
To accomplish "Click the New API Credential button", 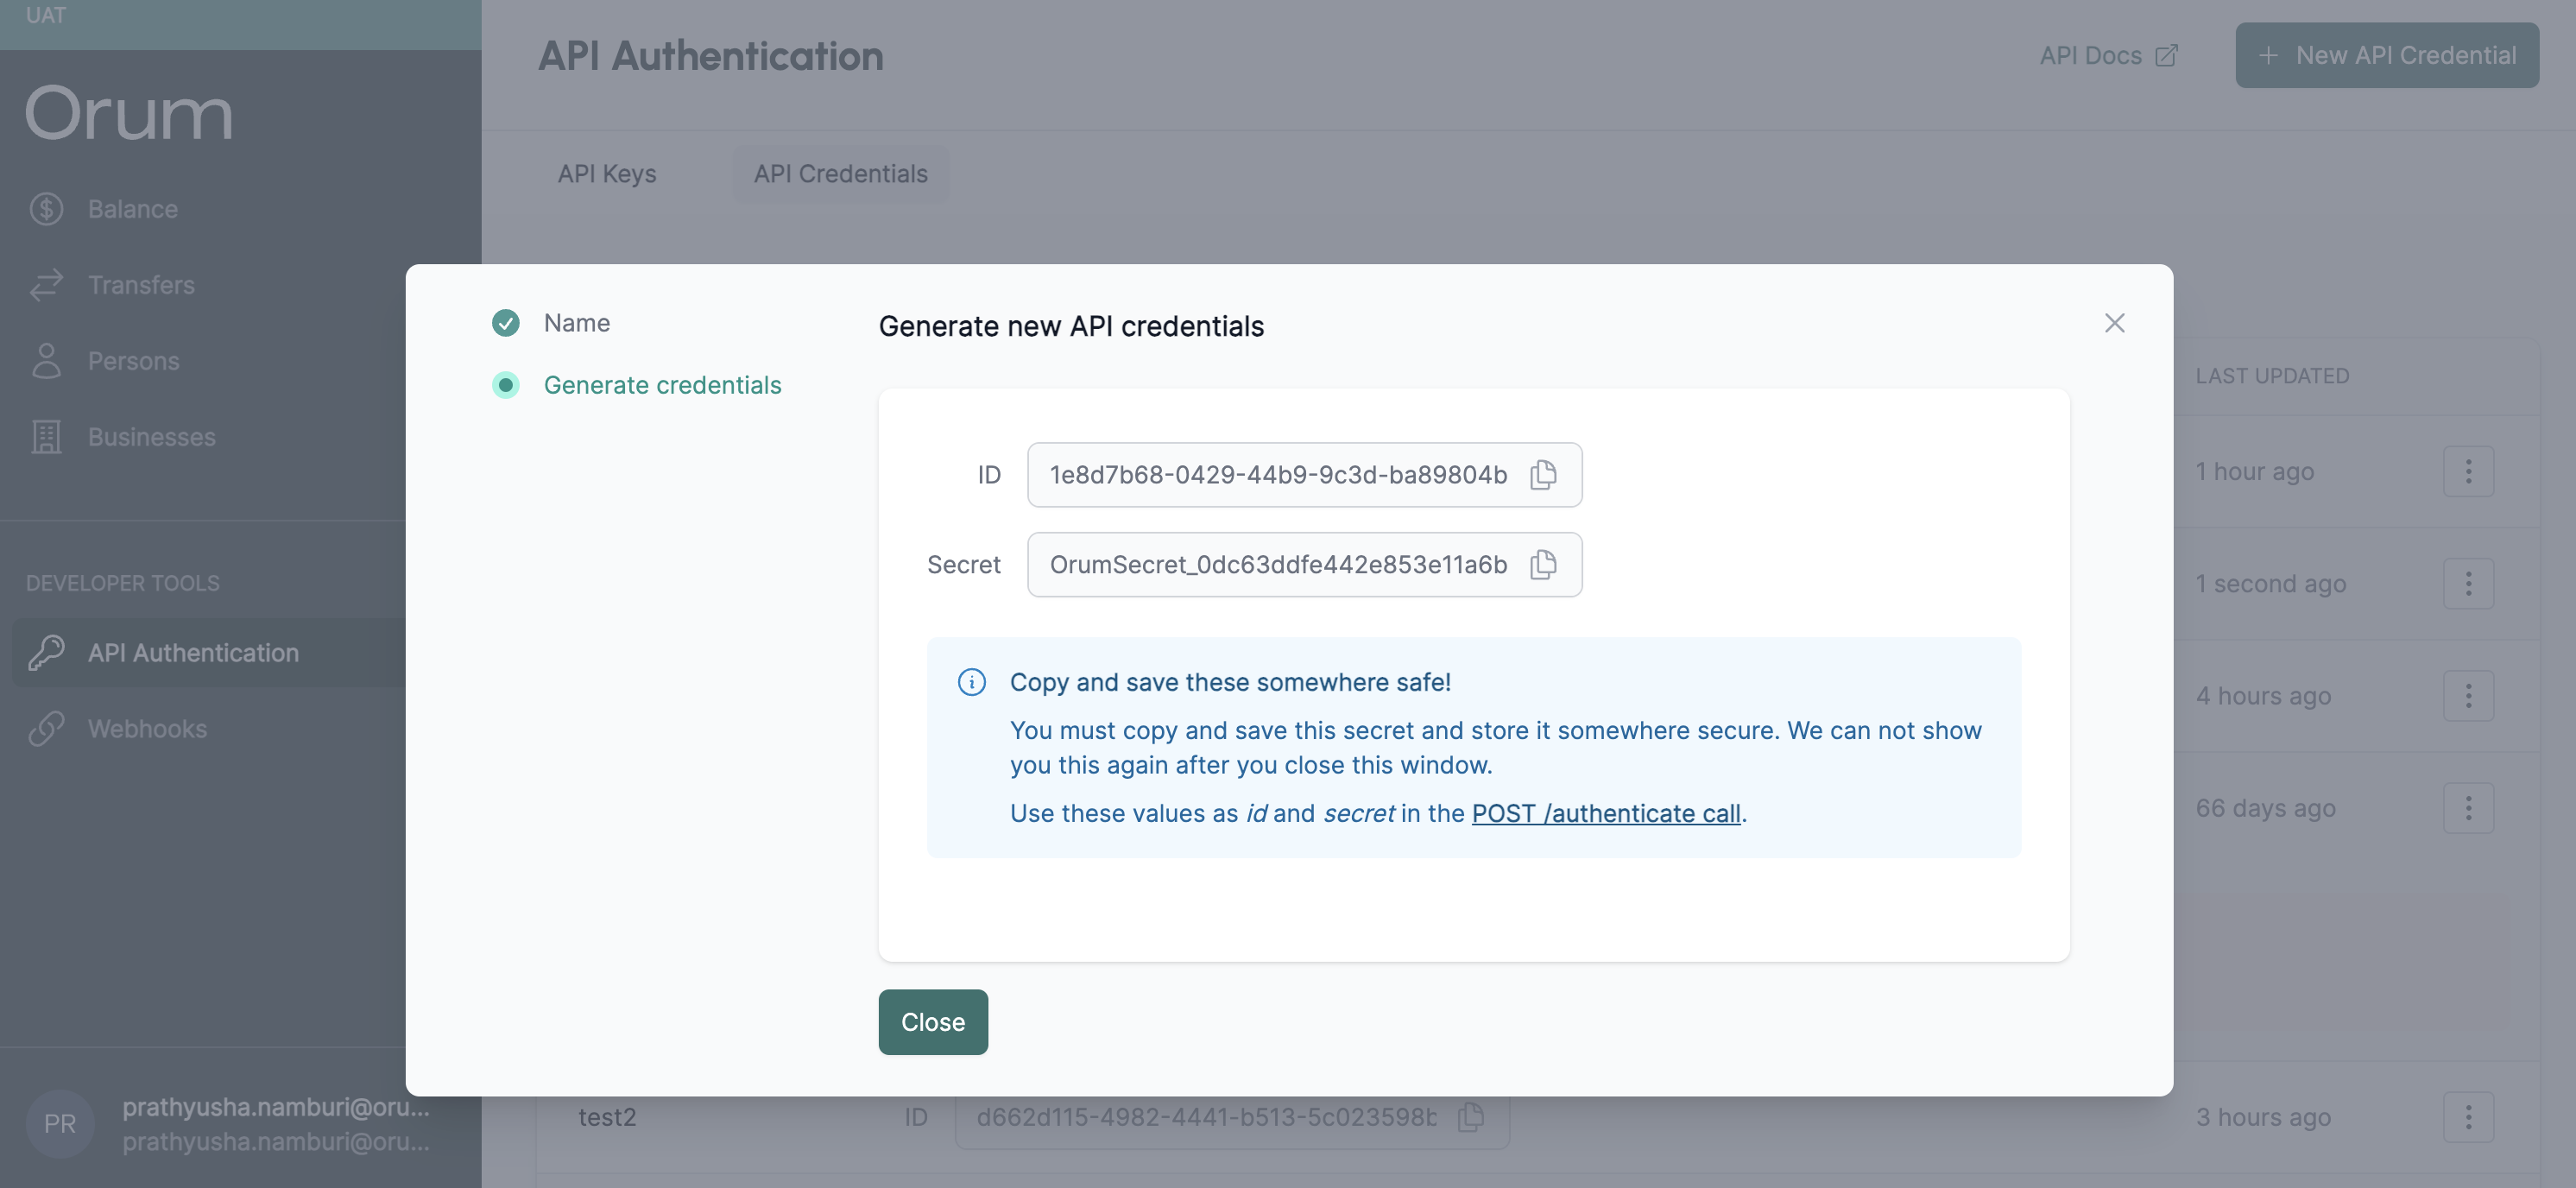I will tap(2386, 55).
